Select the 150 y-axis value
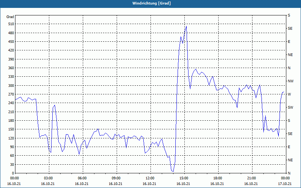The width and height of the screenshot is (301, 188). 11,129
